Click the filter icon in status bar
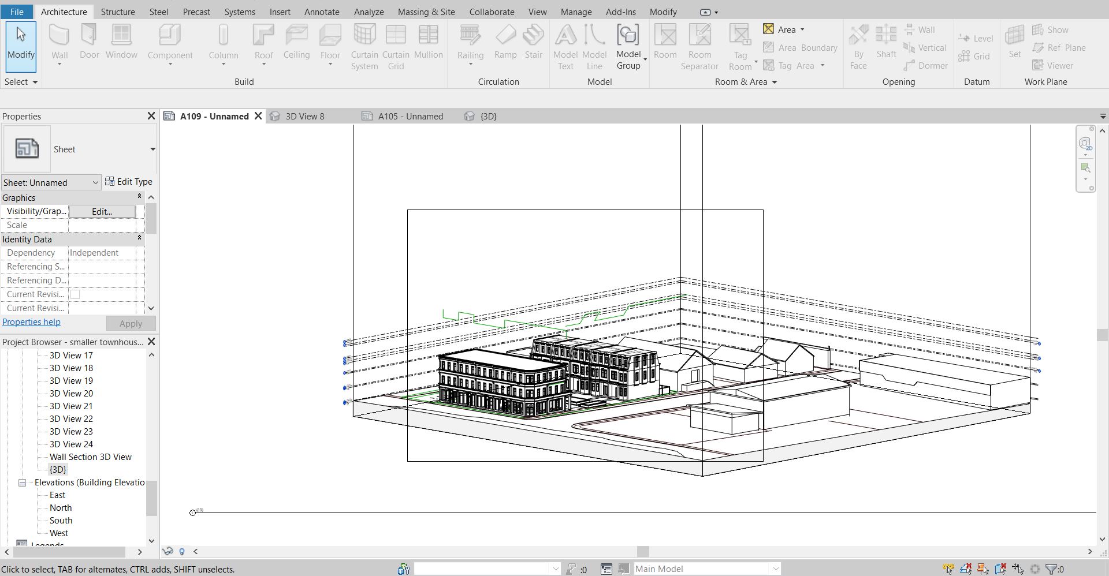This screenshot has height=576, width=1109. [x=1052, y=569]
